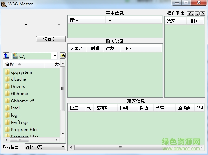Image resolution: width=208 pixels, height=155 pixels.
Task: Click the 对象 column header
Action: tap(112, 48)
